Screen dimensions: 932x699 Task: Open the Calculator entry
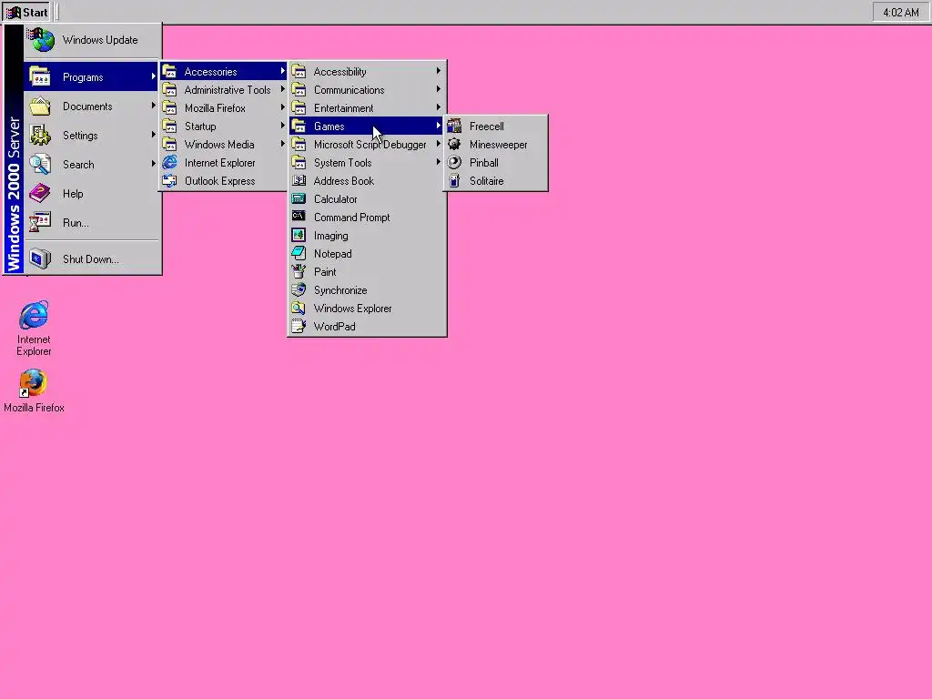(366, 199)
